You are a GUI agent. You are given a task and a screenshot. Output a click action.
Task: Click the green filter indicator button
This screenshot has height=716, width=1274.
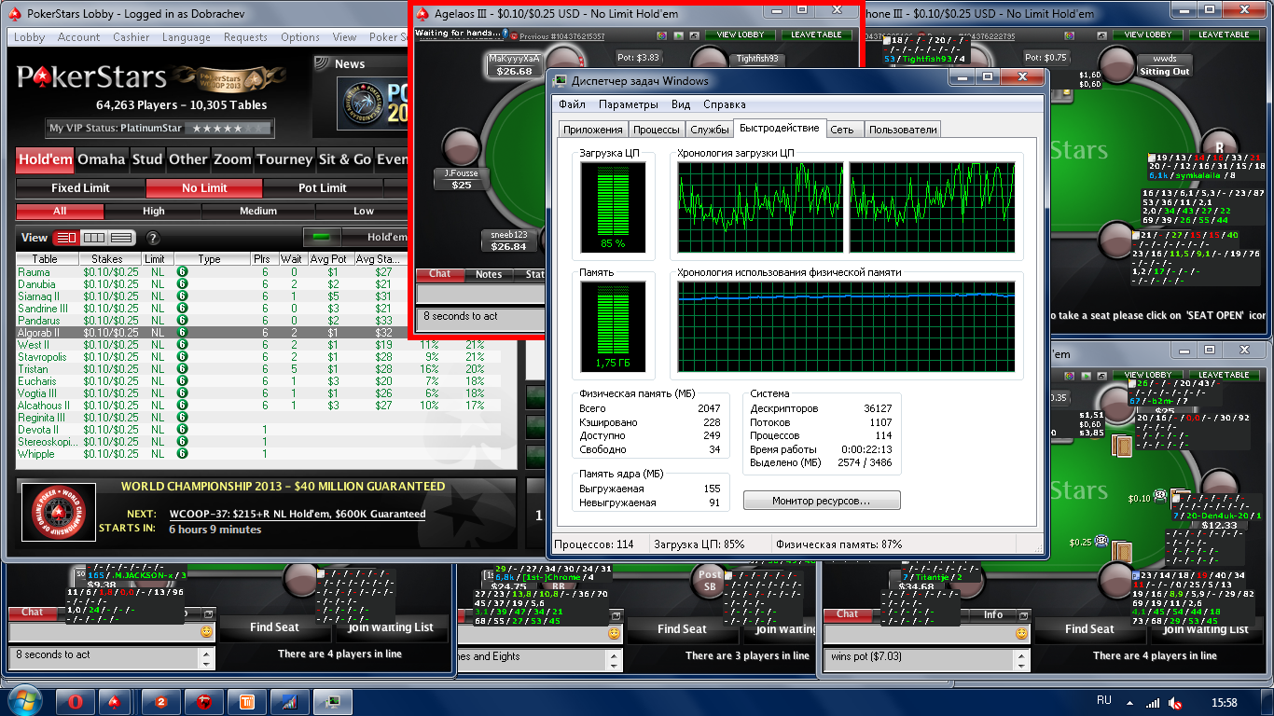tap(323, 237)
